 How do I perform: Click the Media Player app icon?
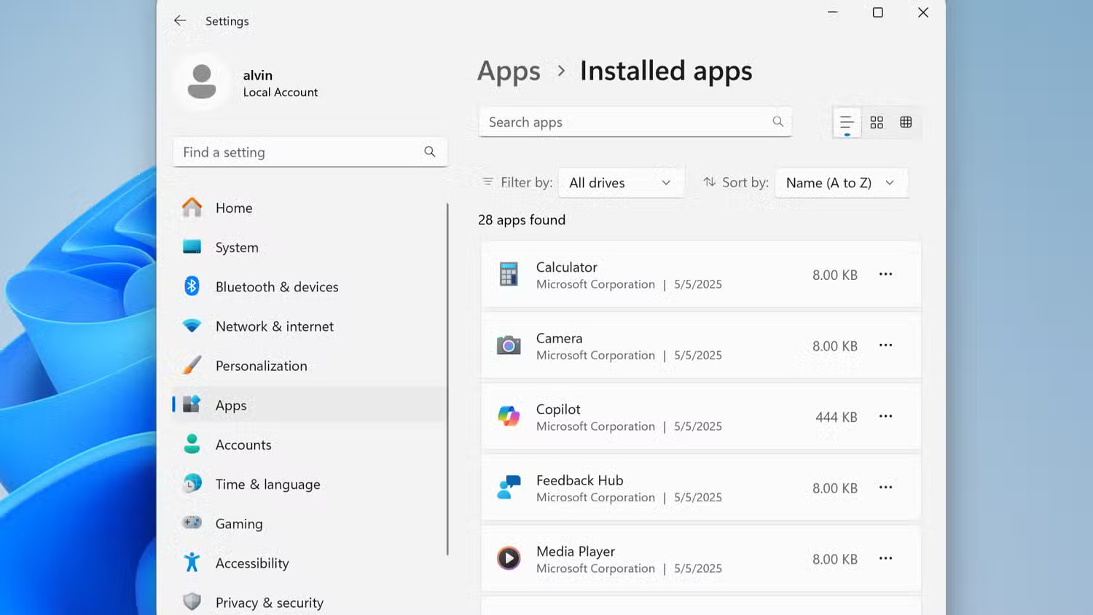tap(509, 559)
